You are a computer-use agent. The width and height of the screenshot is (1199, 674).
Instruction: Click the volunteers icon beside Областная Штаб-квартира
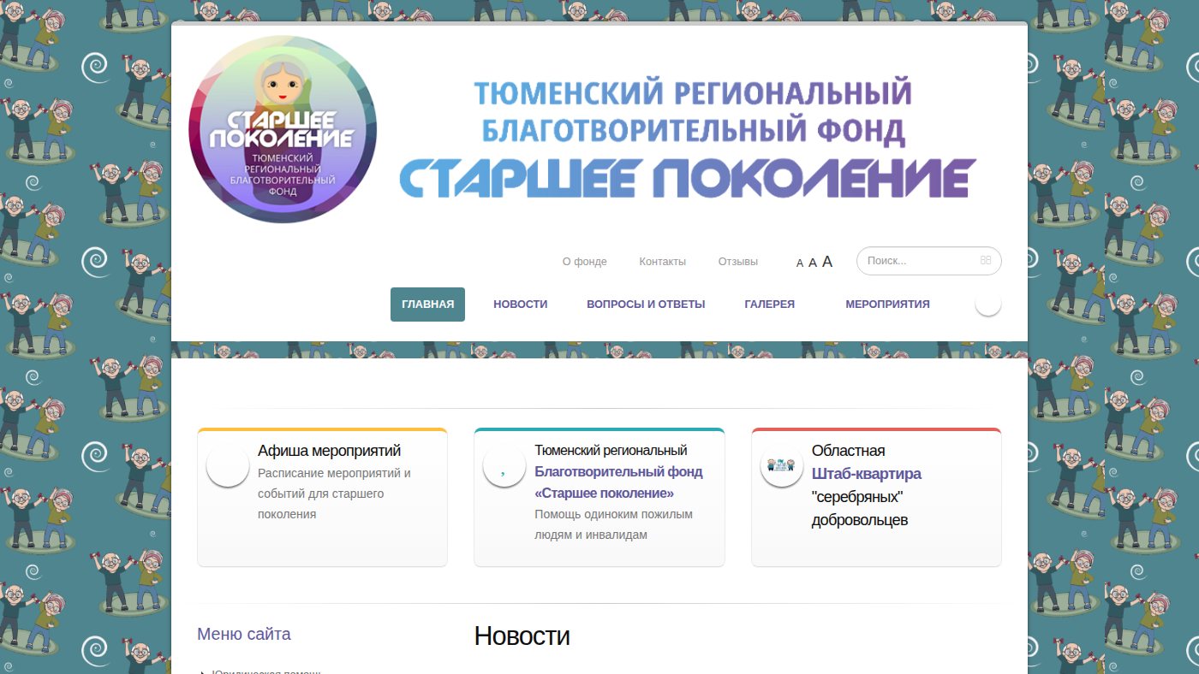pyautogui.click(x=782, y=466)
